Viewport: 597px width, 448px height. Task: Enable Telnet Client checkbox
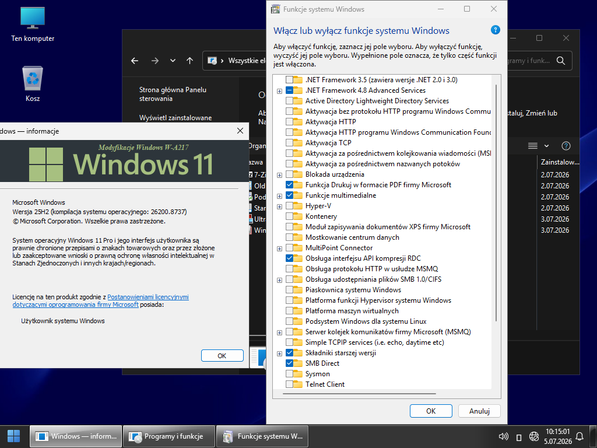[x=289, y=384]
